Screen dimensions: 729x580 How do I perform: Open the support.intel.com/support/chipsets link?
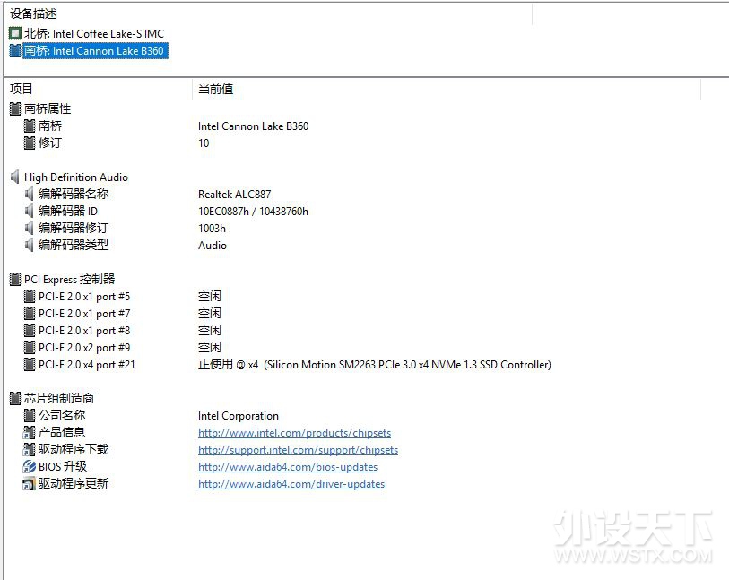[298, 450]
